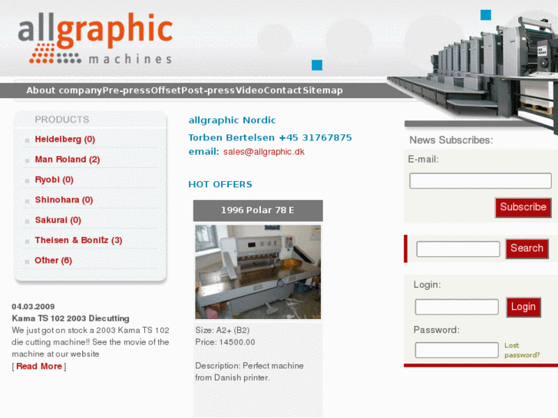The width and height of the screenshot is (558, 418).
Task: Click the allgraphic Nordic heading
Action: tap(232, 120)
